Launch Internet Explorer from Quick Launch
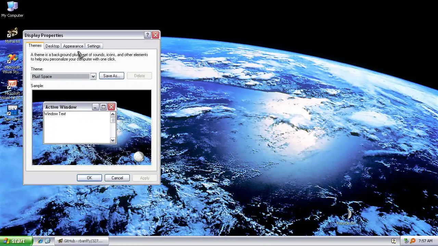The height and width of the screenshot is (246, 438). pyautogui.click(x=40, y=241)
